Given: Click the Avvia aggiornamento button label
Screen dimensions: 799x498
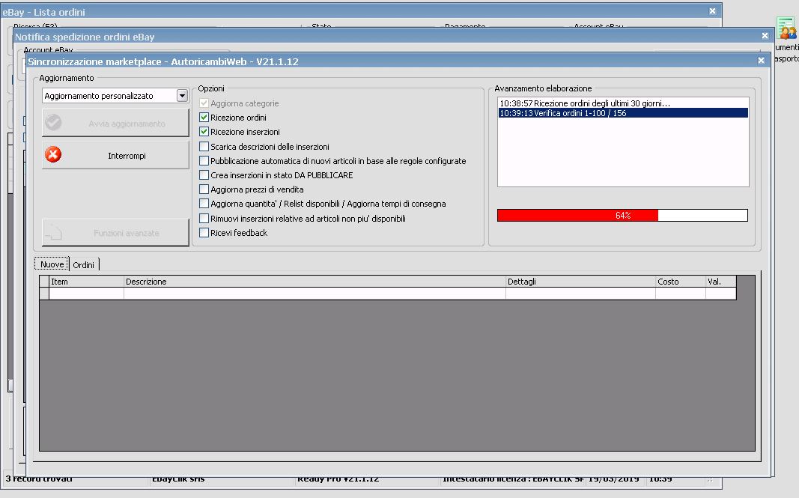Looking at the screenshot, I should click(x=127, y=124).
